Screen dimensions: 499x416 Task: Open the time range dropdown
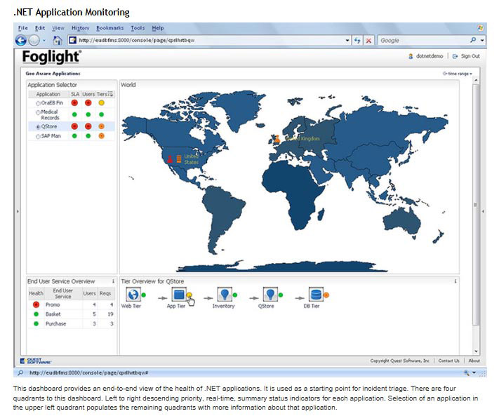tap(458, 74)
